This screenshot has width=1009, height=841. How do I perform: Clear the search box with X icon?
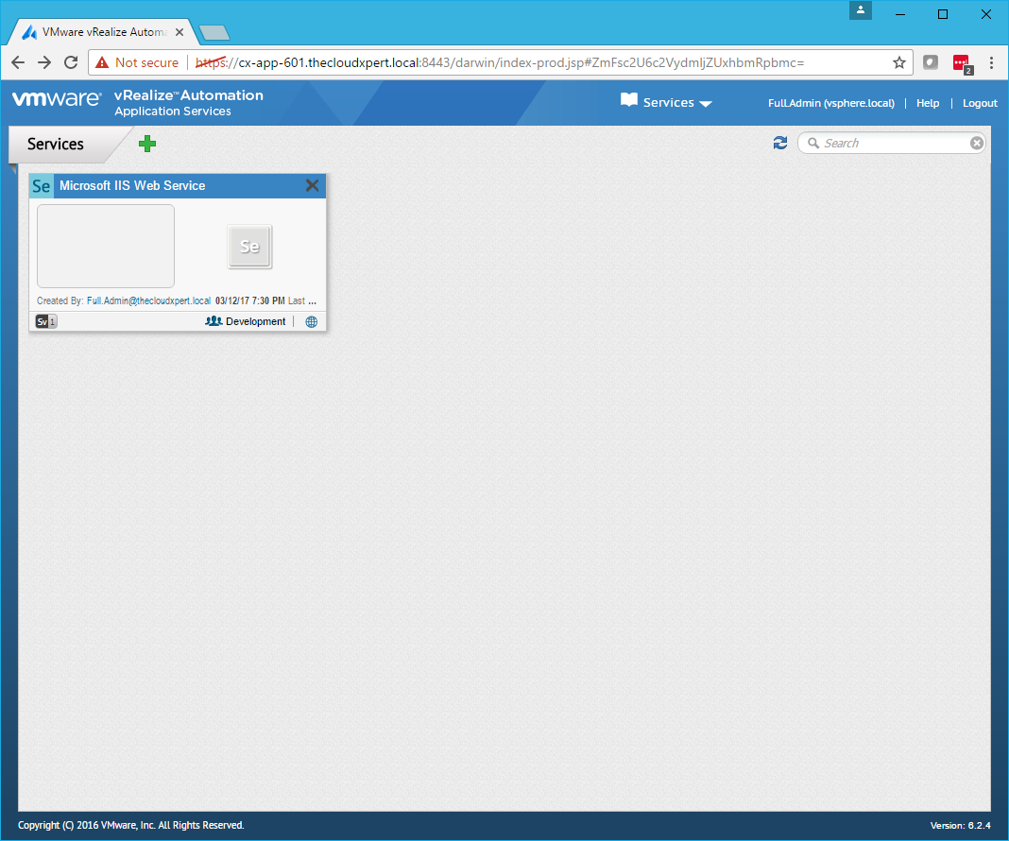tap(977, 143)
